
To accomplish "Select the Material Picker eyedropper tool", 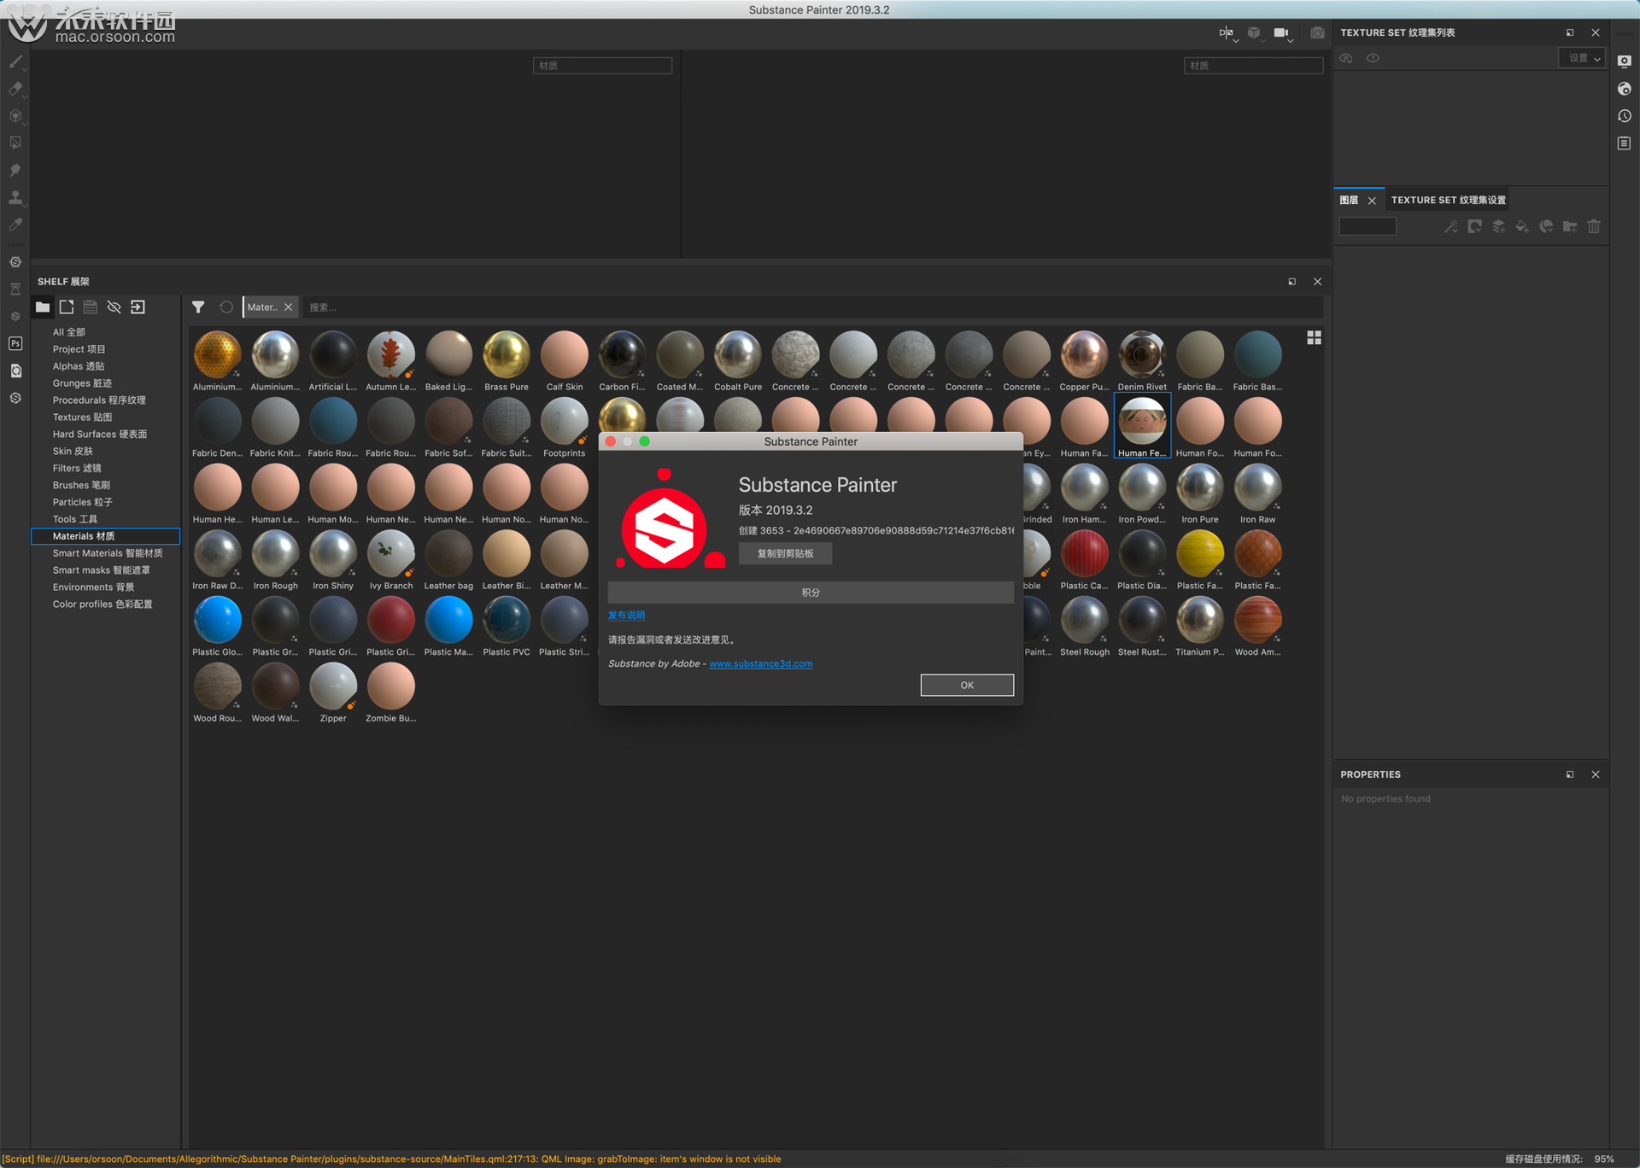I will click(x=15, y=225).
